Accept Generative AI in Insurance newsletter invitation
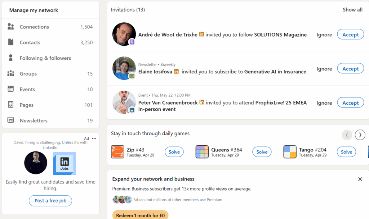369x219 pixels. coord(350,69)
